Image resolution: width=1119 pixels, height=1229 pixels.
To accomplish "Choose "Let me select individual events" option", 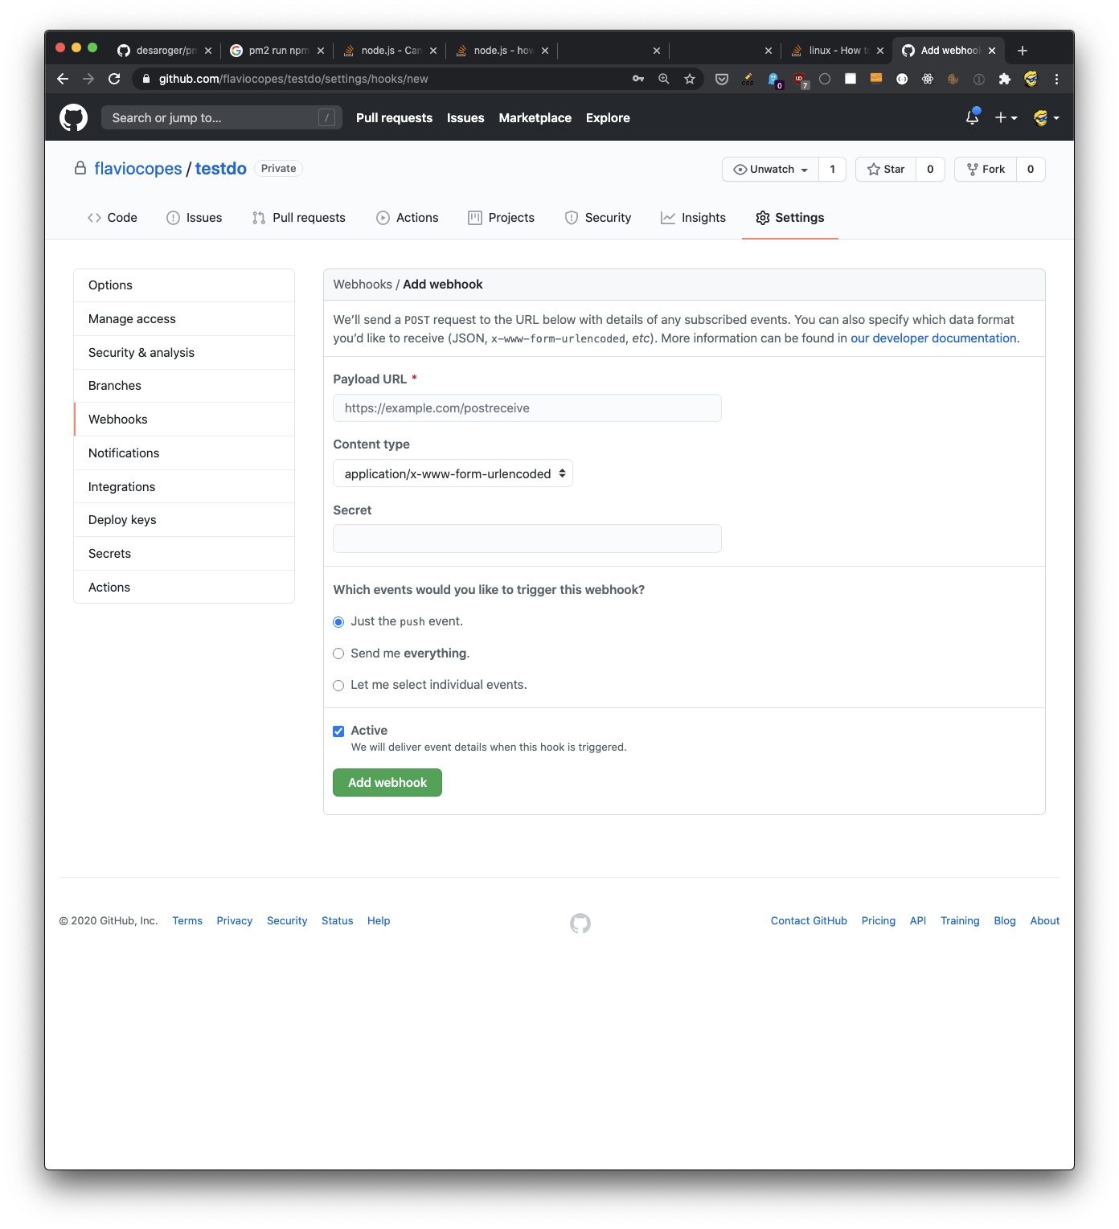I will tap(338, 686).
